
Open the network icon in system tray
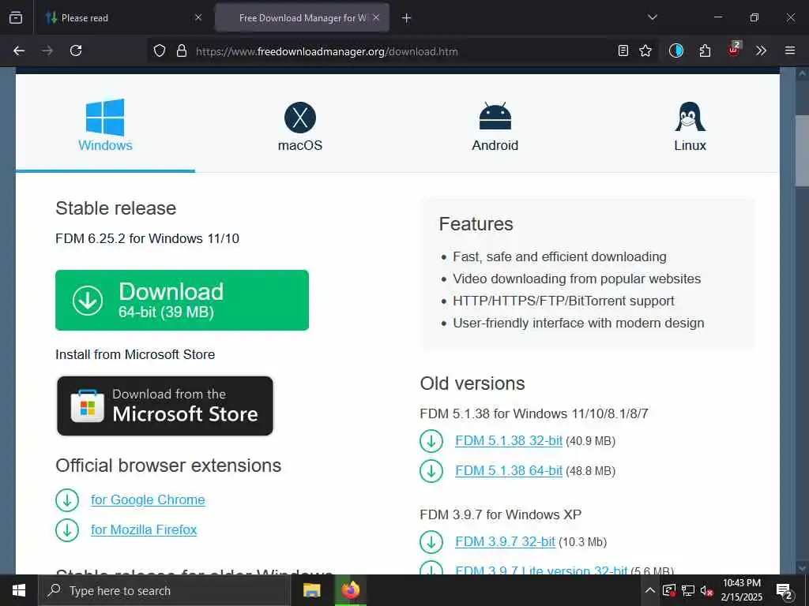coord(688,590)
